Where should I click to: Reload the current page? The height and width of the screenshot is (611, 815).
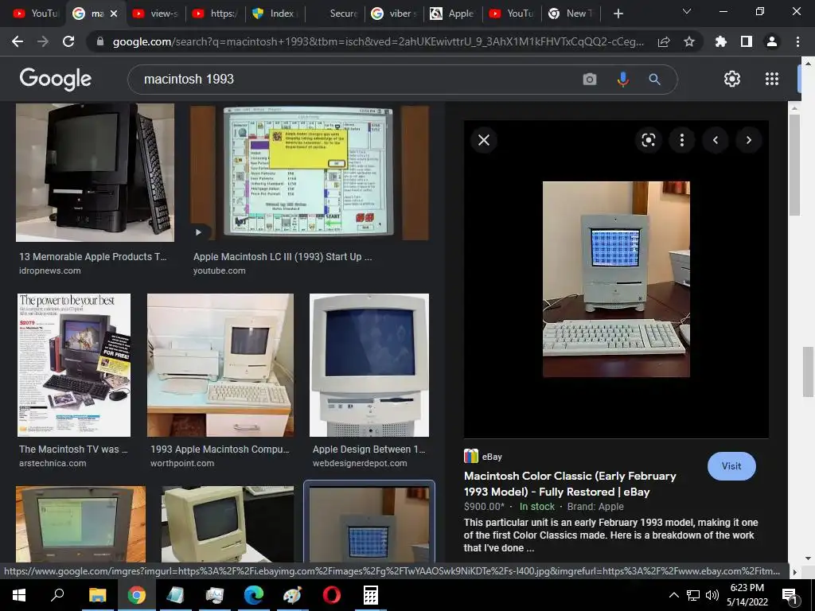click(x=68, y=41)
